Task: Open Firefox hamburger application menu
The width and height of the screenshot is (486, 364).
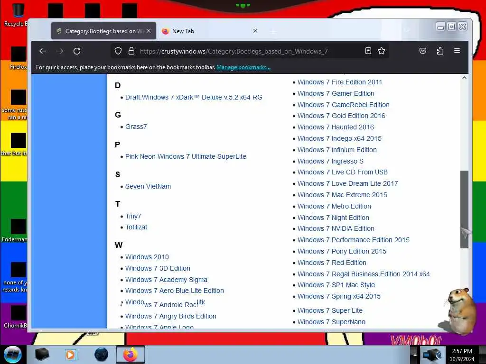Action: click(x=457, y=51)
